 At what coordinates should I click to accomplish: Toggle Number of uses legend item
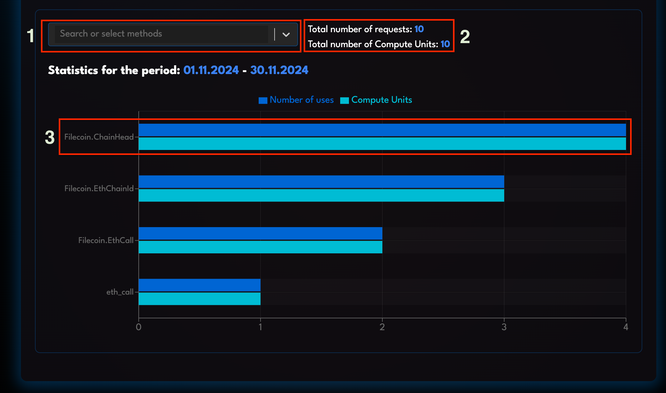tap(301, 100)
